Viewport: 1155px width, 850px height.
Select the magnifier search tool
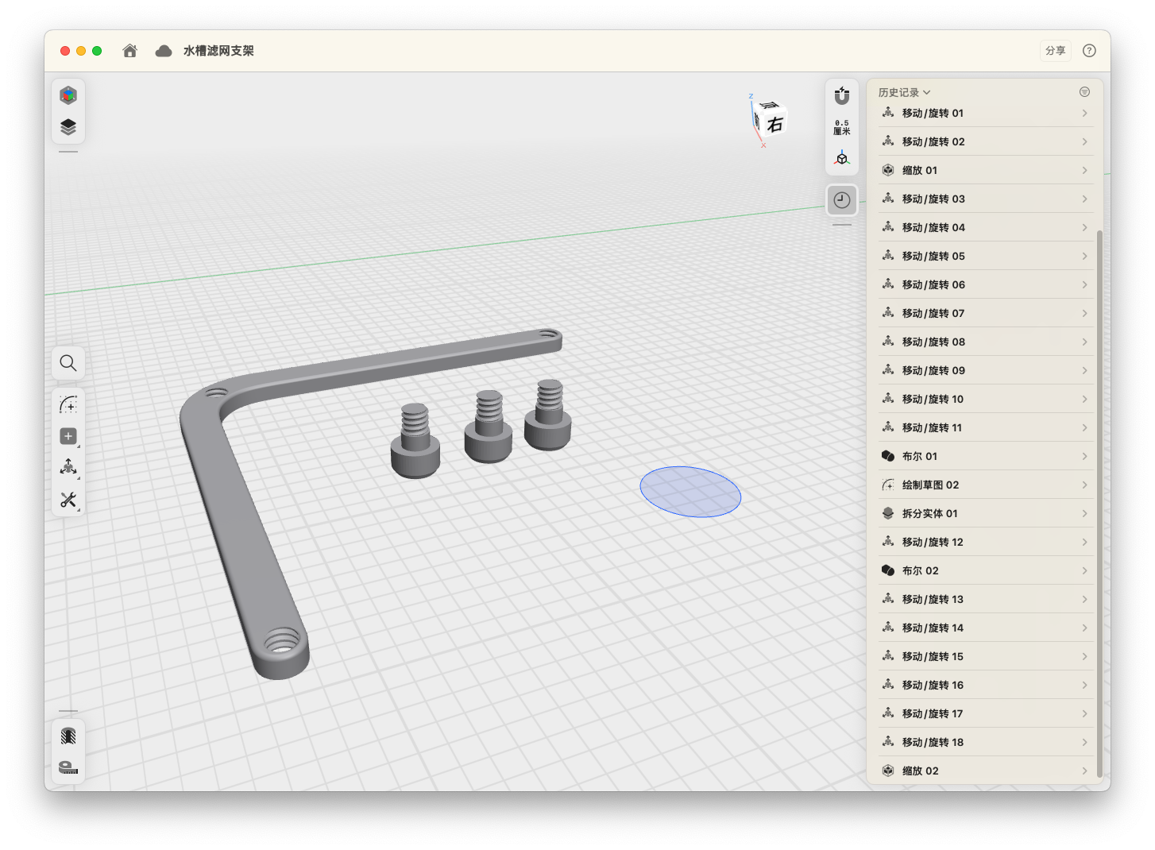coord(68,363)
